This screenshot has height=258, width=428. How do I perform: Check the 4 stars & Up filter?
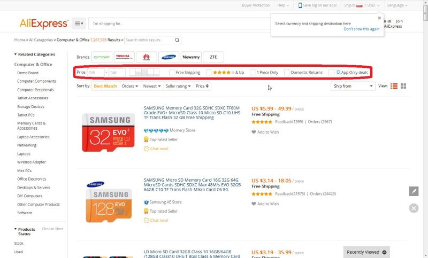click(x=209, y=73)
